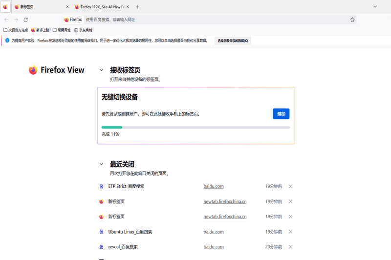Switch to the 新标签页 tab

pyautogui.click(x=39, y=7)
